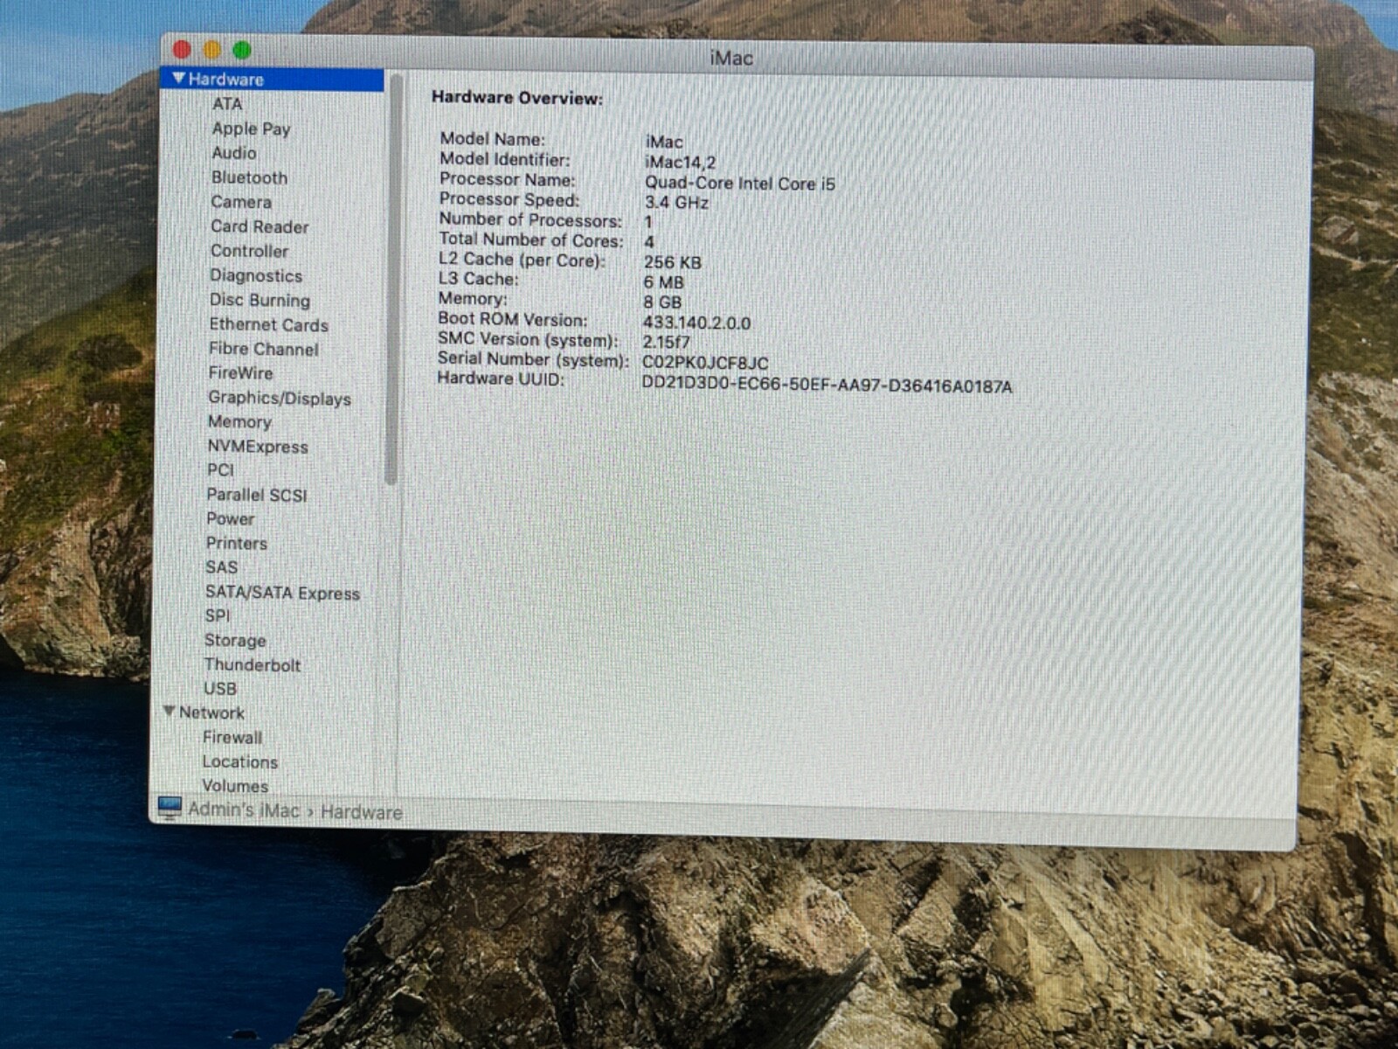Viewport: 1398px width, 1049px height.
Task: Minimize the window with yellow button
Action: tap(212, 50)
